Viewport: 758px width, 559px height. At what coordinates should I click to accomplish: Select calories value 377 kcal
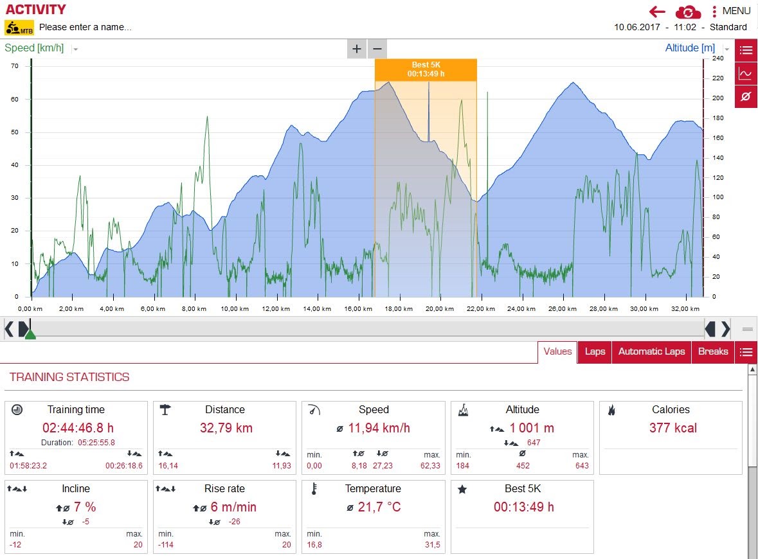[673, 427]
